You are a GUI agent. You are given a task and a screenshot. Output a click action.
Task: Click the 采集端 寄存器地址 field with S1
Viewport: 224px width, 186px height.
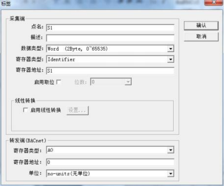pos(110,71)
